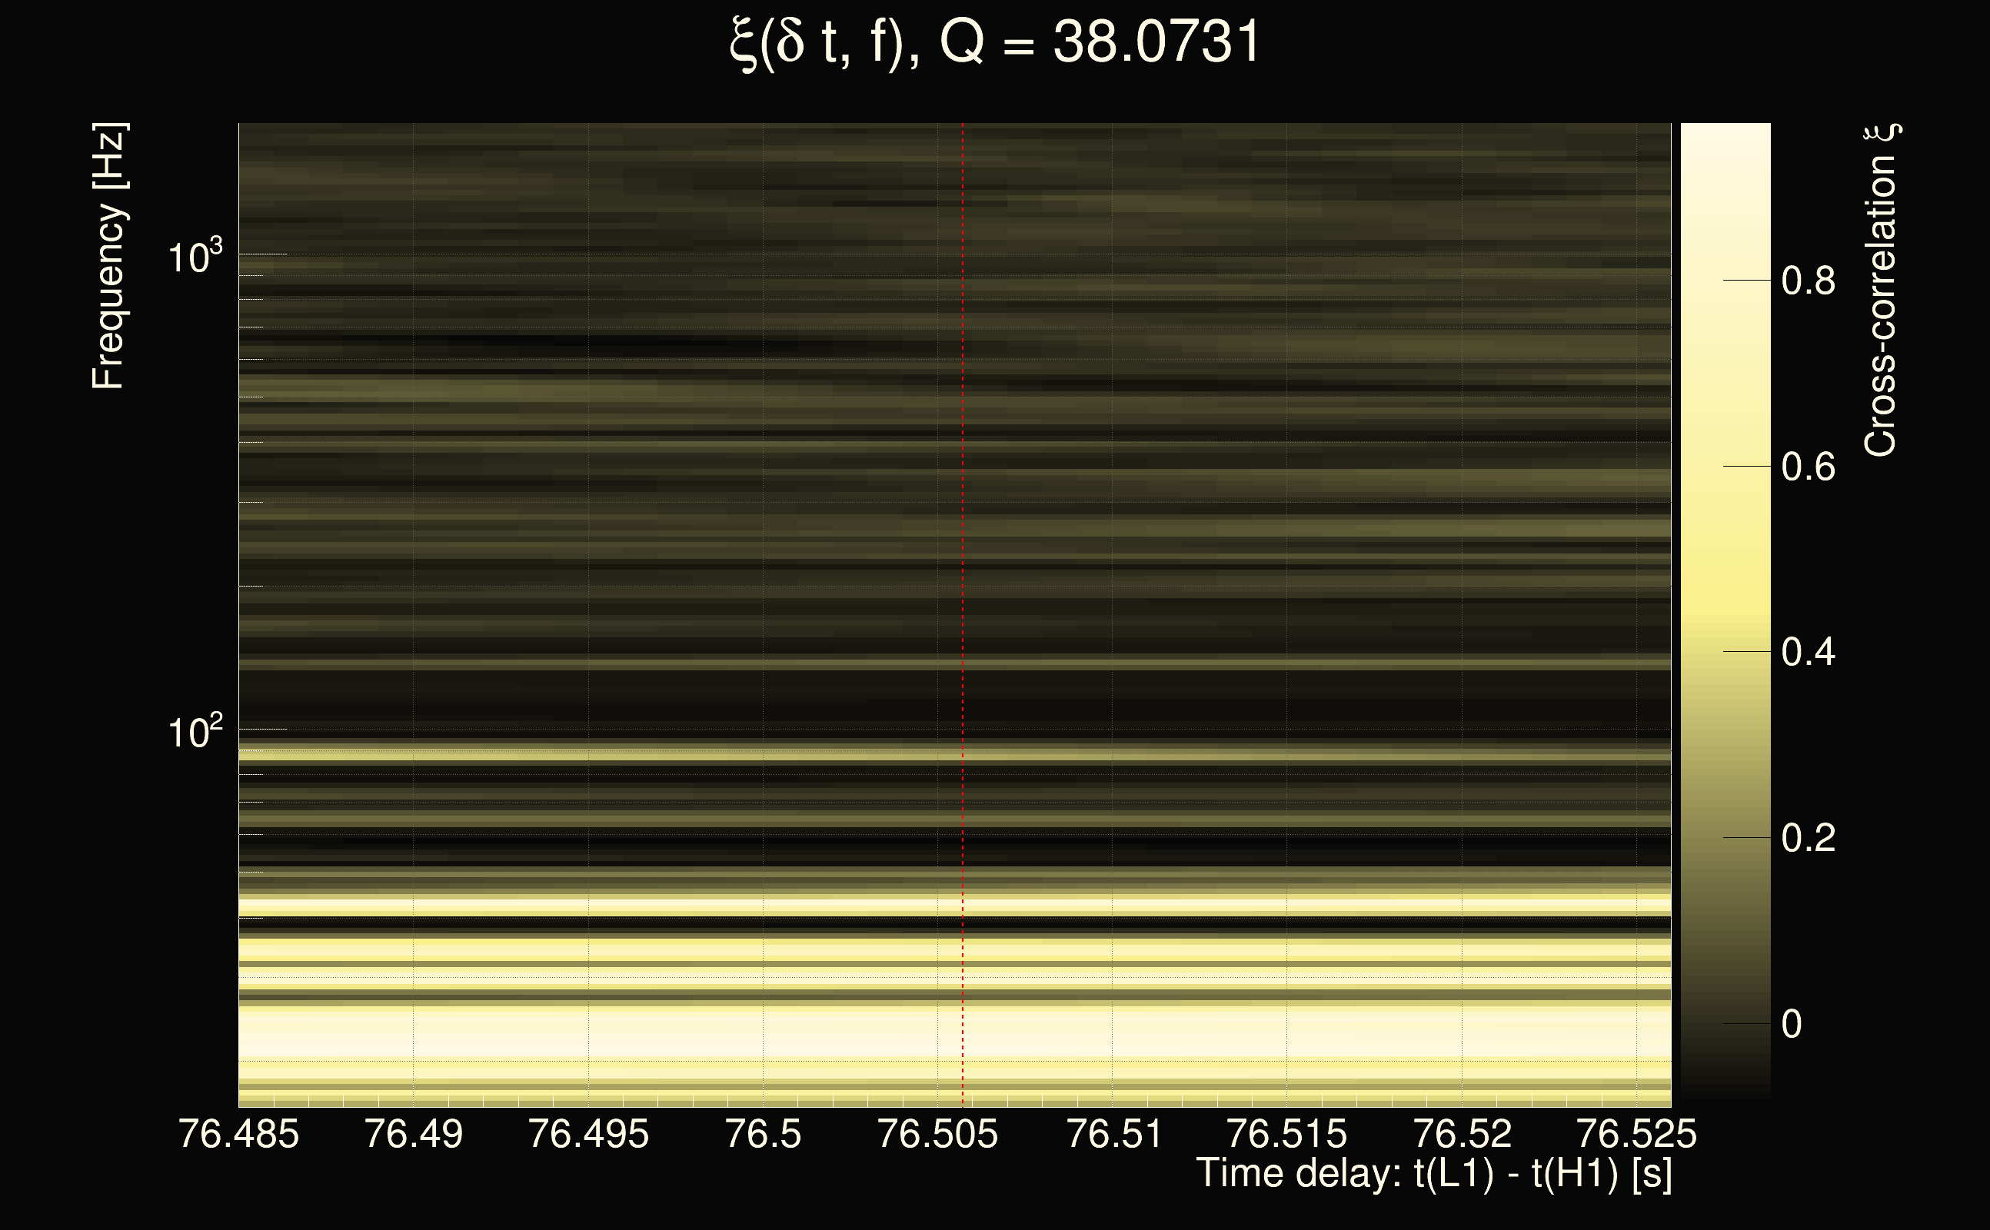Click the 76.49 time axis tick label

[x=413, y=1134]
